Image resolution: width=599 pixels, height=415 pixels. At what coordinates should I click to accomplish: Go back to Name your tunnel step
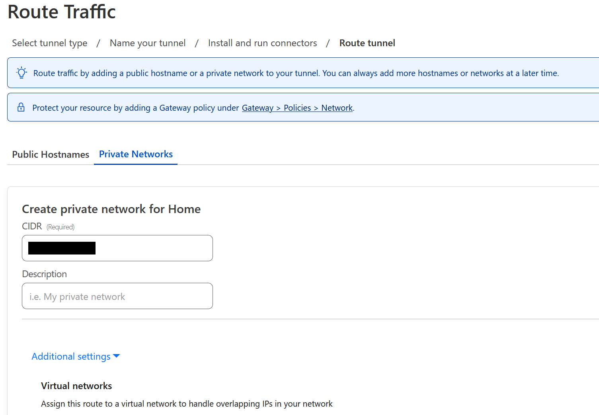(148, 43)
